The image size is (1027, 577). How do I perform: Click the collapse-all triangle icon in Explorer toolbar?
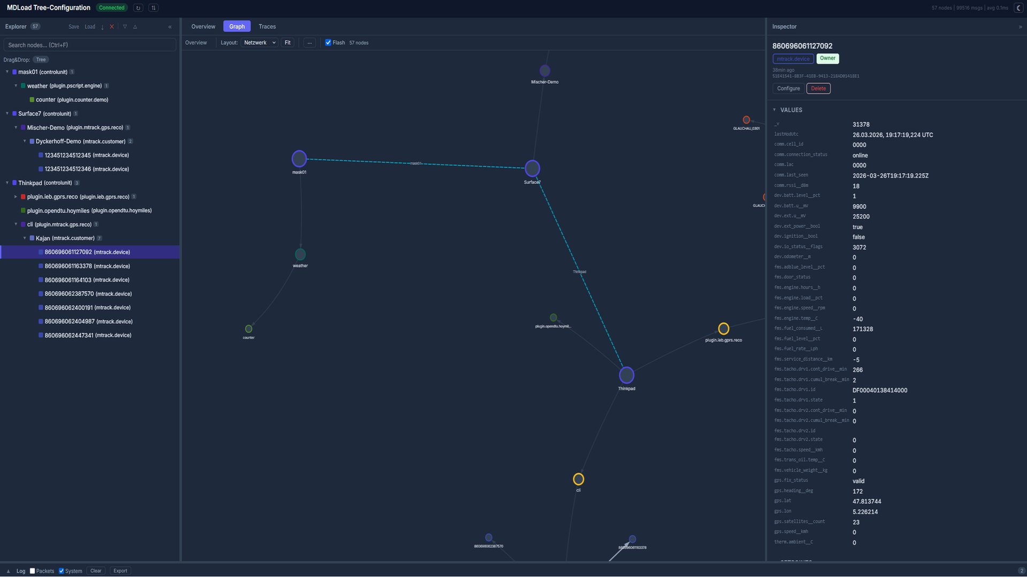124,26
